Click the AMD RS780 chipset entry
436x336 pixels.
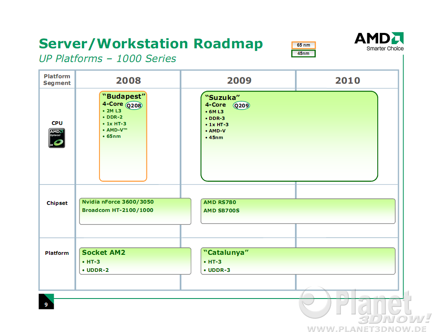coord(220,202)
